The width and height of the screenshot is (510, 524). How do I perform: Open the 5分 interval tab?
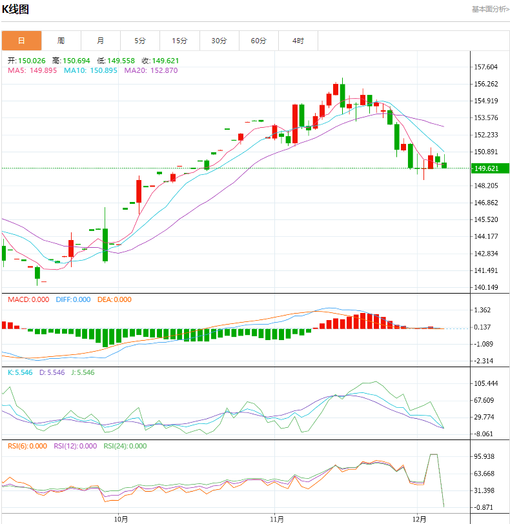coord(140,41)
